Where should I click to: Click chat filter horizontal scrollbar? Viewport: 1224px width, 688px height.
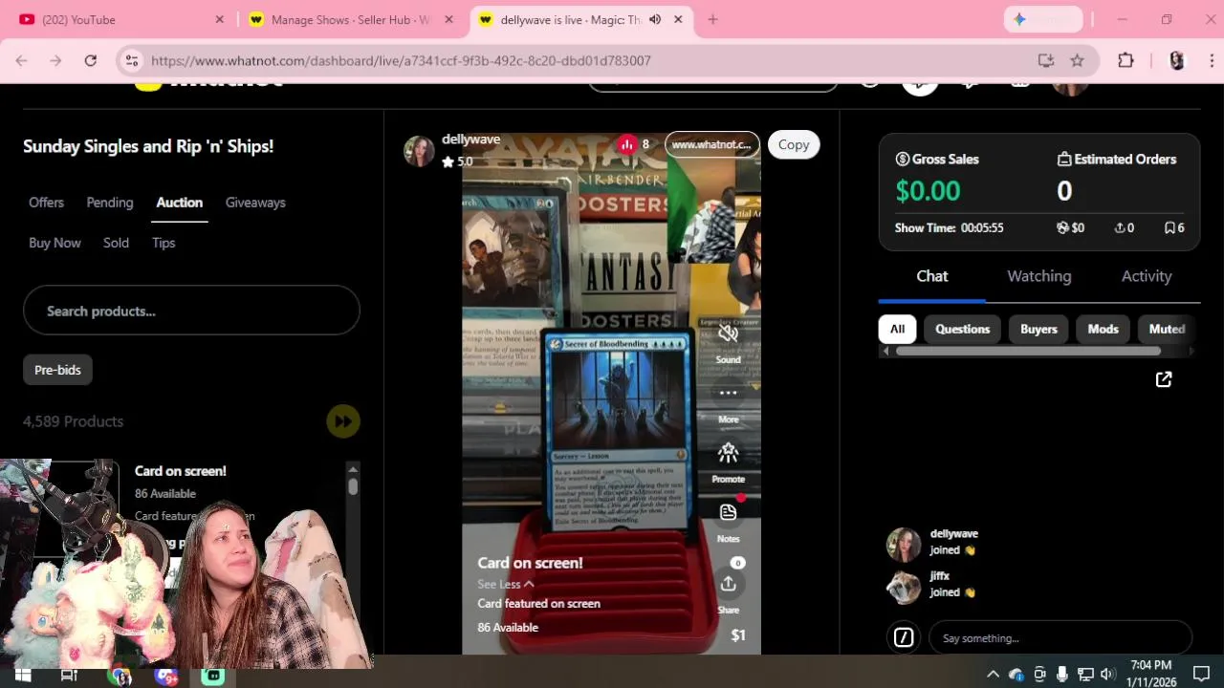1028,351
